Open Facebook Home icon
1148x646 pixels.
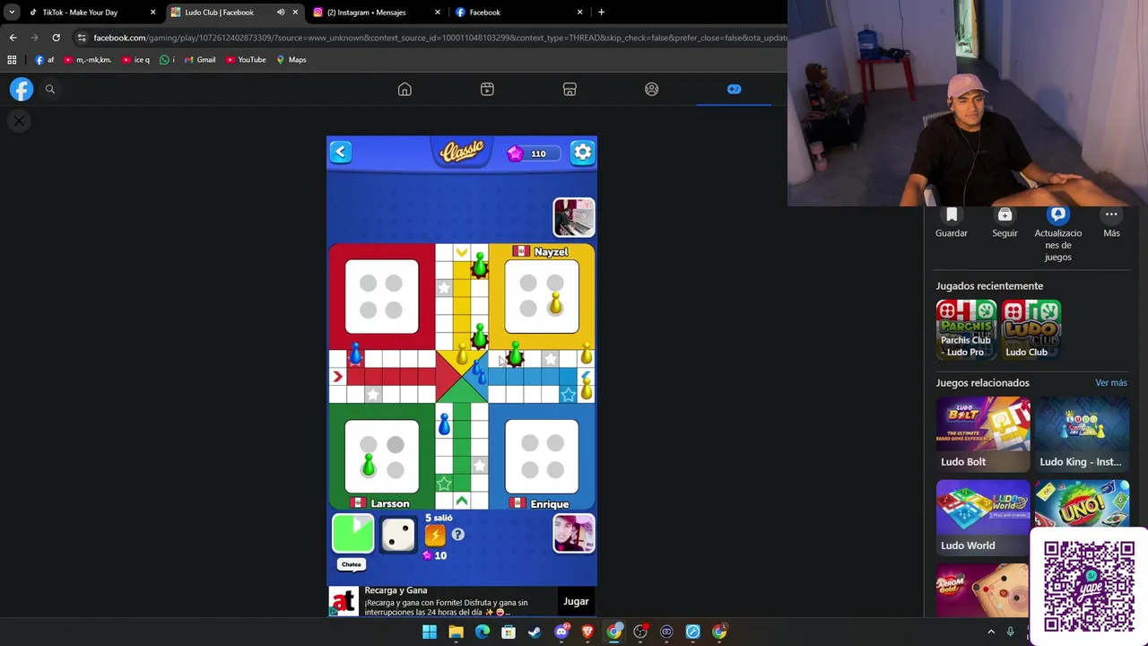(x=404, y=89)
